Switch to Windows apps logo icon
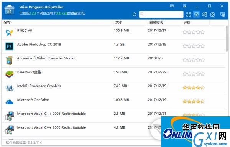230x147 pixels. tap(204, 14)
